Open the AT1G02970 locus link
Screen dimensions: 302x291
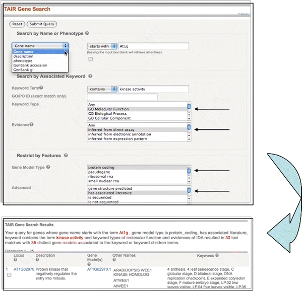pyautogui.click(x=24, y=269)
